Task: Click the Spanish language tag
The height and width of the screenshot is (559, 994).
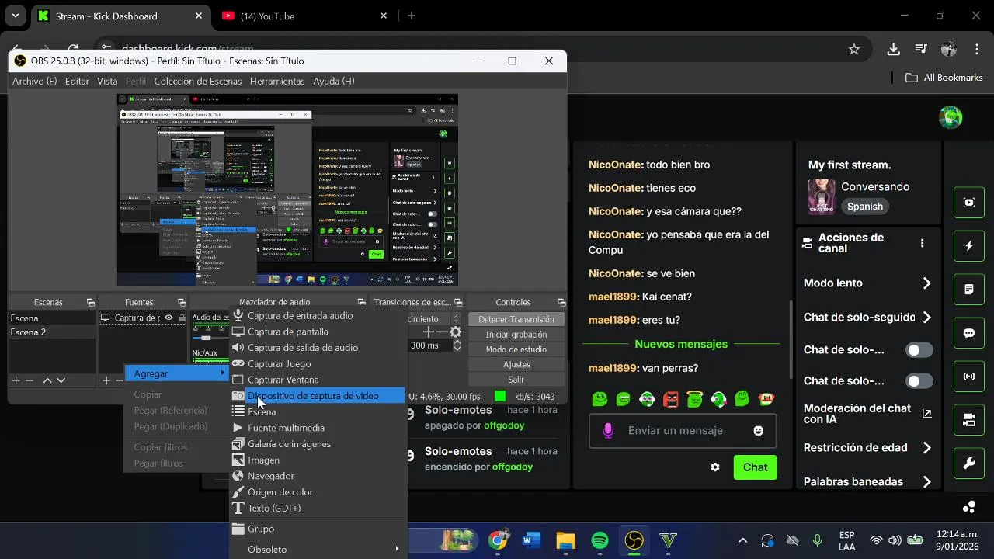Action: (x=865, y=207)
